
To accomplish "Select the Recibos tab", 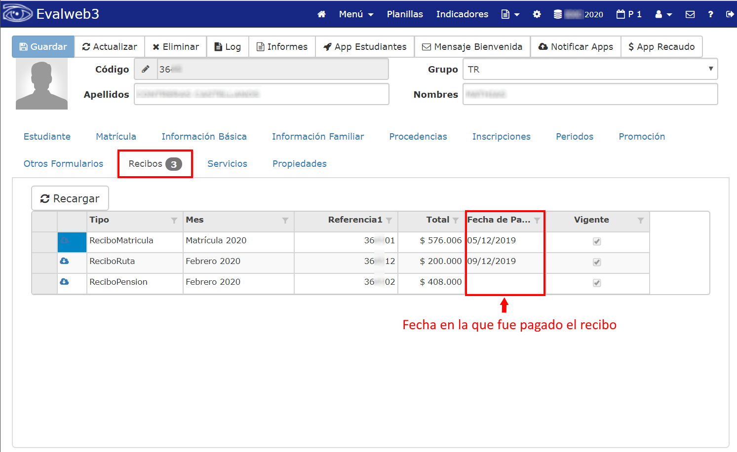I will pos(155,164).
